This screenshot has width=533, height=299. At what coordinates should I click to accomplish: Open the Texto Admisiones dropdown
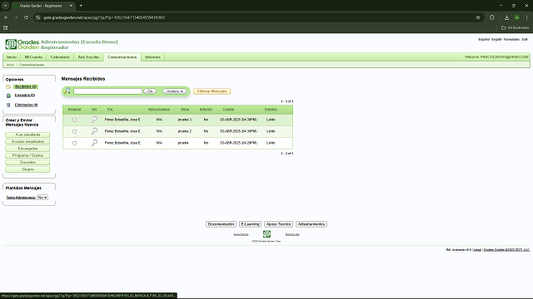pos(42,198)
